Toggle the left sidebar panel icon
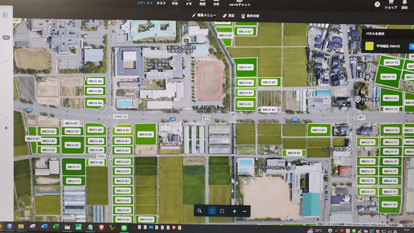Image resolution: width=414 pixels, height=233 pixels. [5, 15]
